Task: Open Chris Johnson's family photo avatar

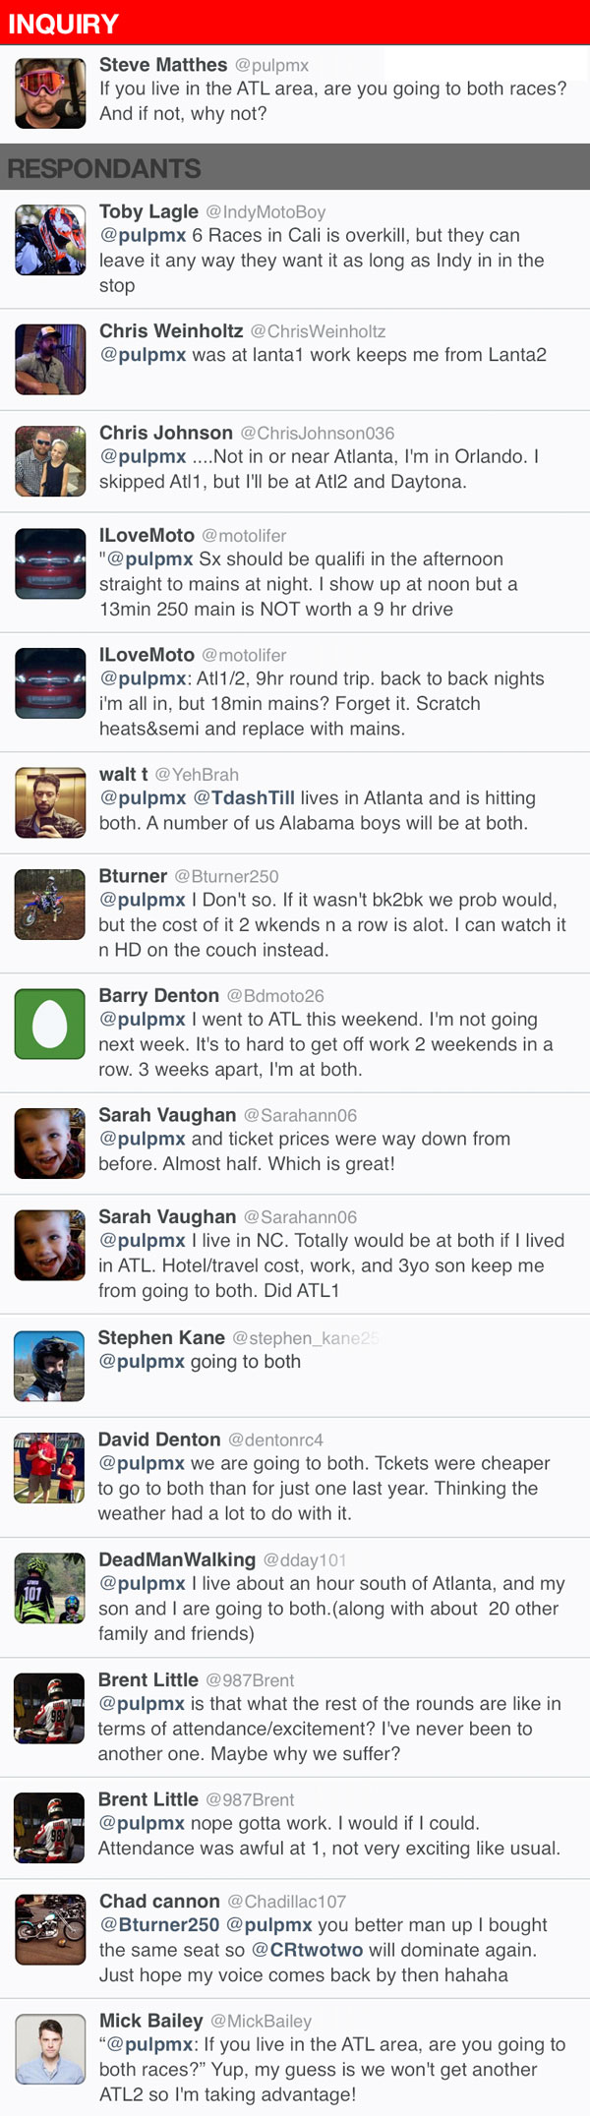Action: (x=50, y=461)
